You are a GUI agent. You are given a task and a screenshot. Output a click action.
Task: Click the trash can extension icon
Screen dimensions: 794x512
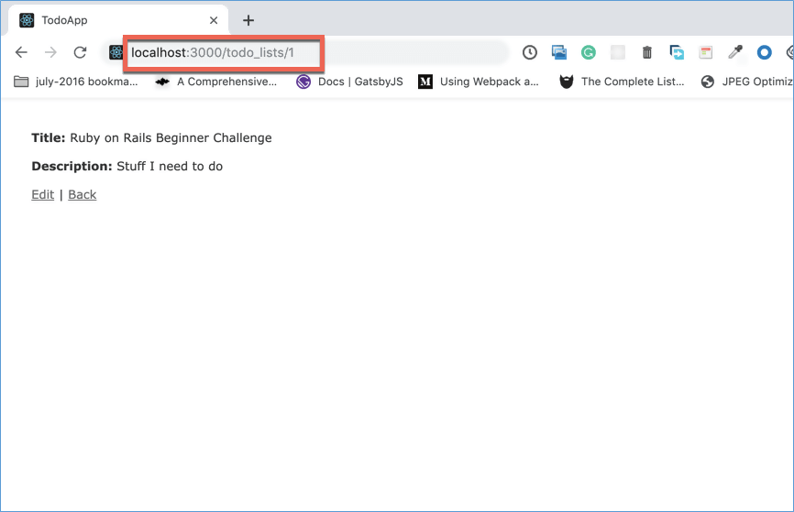pyautogui.click(x=646, y=52)
